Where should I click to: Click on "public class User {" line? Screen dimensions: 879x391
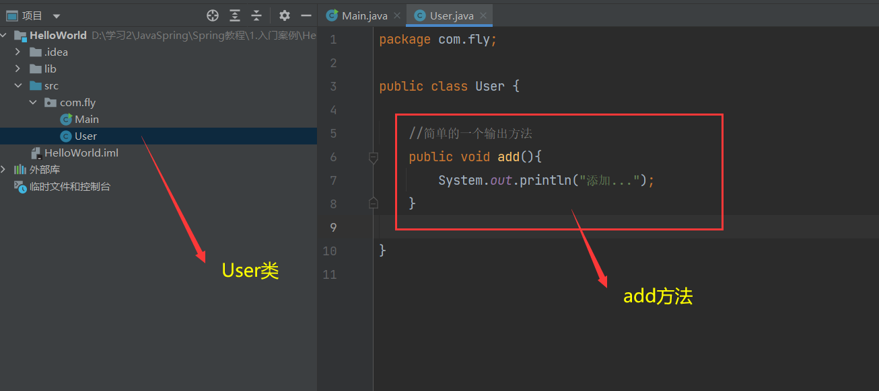[450, 86]
